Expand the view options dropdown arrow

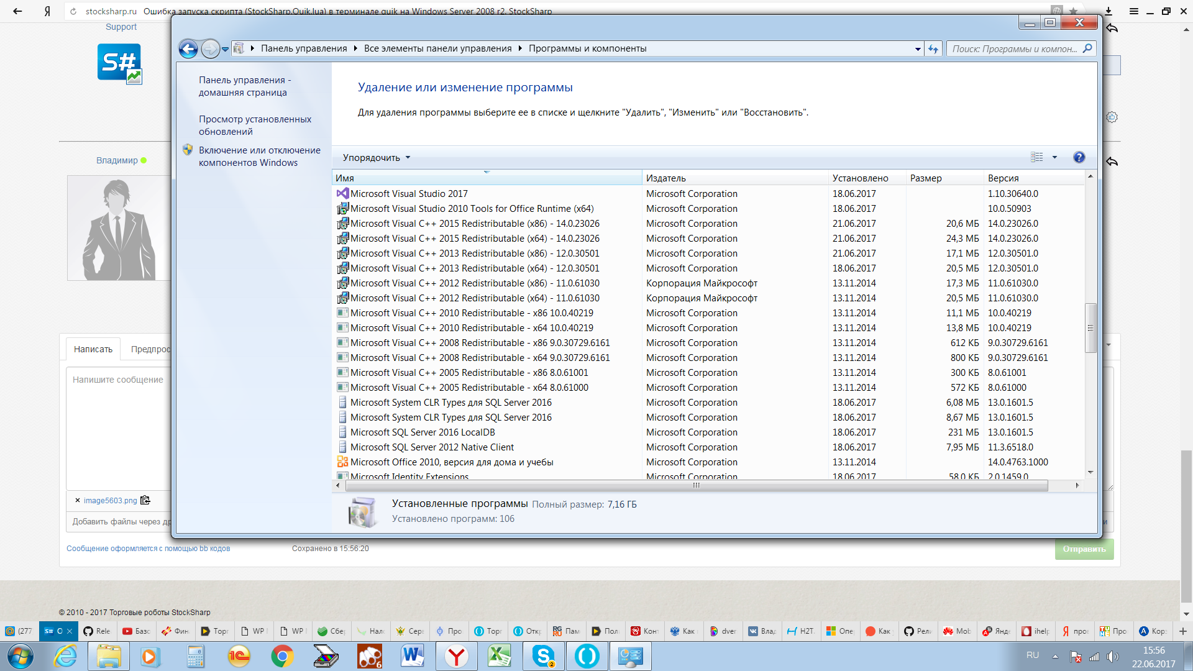[1054, 157]
